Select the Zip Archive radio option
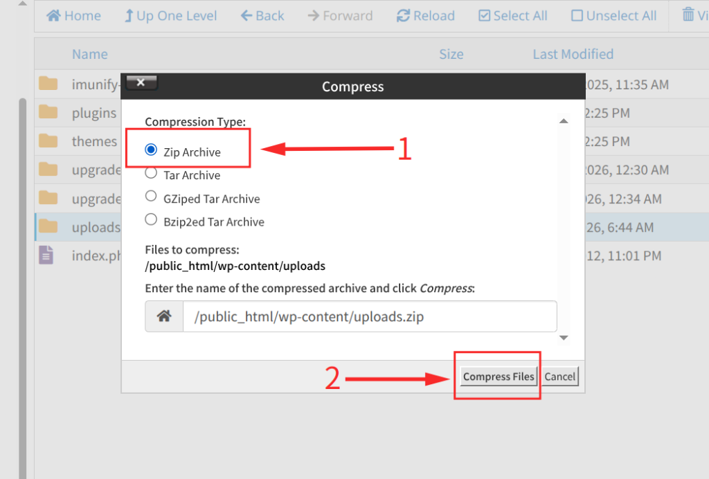The width and height of the screenshot is (709, 479). pos(151,150)
